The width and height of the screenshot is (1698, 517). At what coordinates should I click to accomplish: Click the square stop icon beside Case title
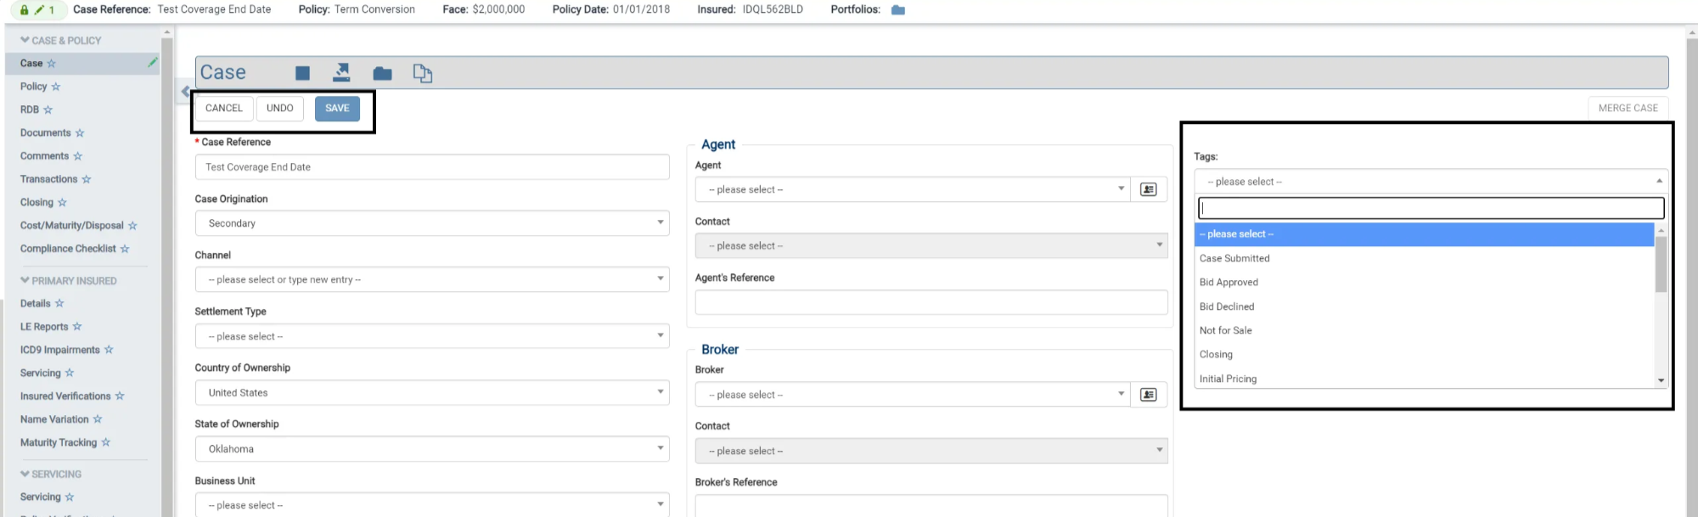[x=302, y=74]
